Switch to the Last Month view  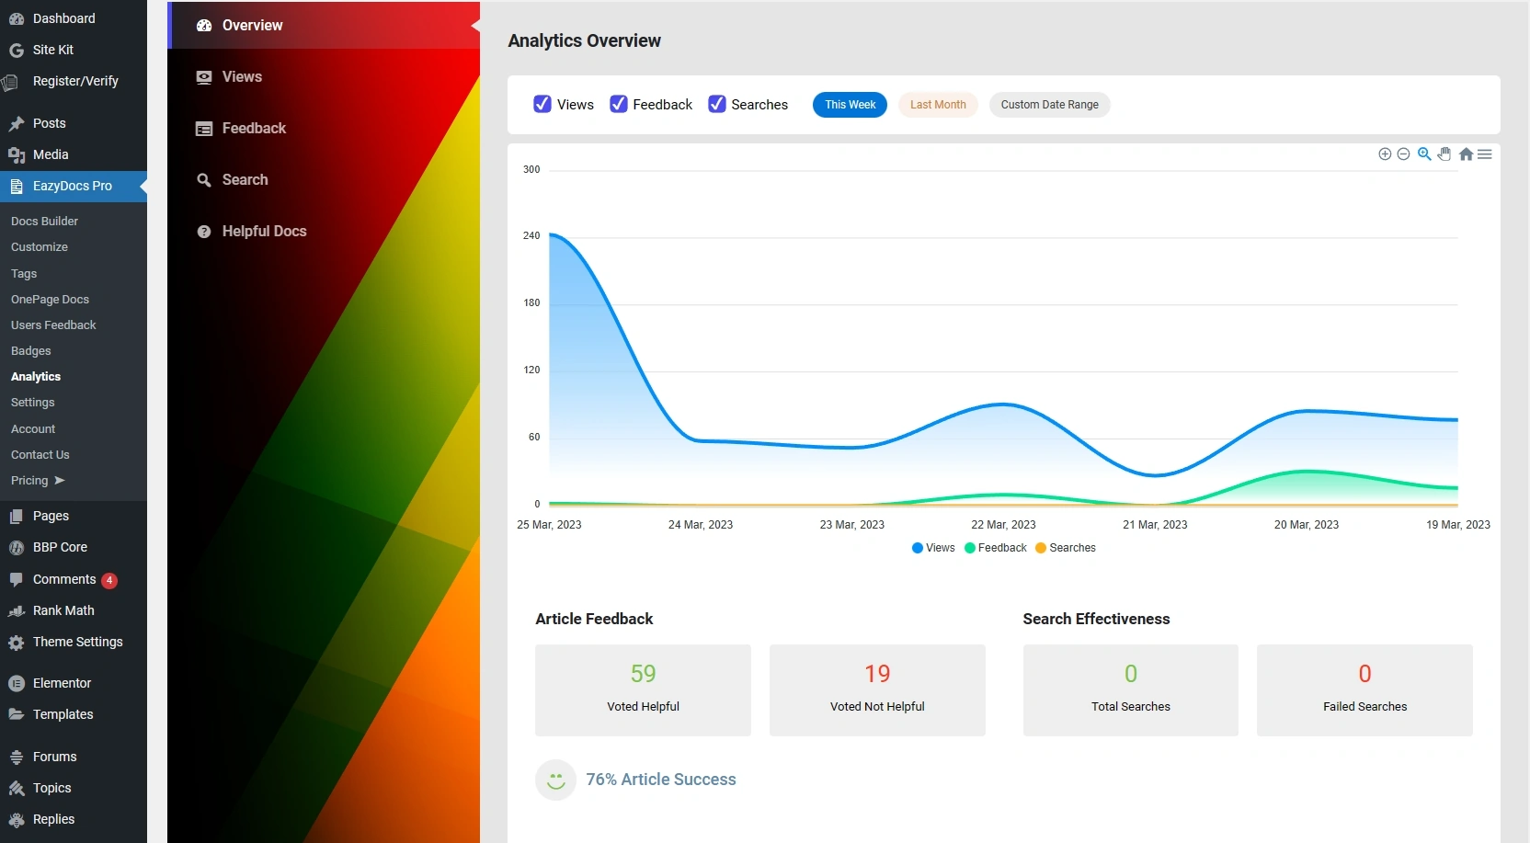pos(937,105)
